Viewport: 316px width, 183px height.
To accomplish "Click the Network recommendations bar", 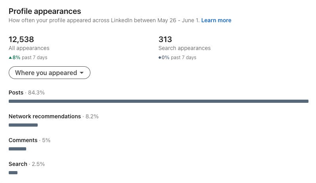I will [23, 125].
